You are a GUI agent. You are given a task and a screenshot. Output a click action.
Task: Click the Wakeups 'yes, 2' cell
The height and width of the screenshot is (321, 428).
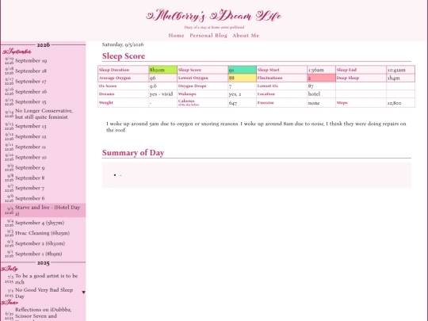click(242, 94)
